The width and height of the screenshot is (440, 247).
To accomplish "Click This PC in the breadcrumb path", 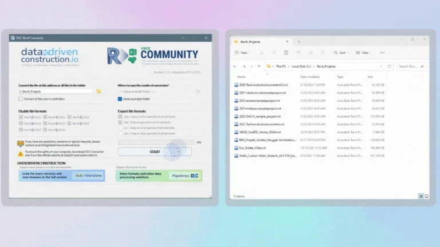I will click(x=281, y=66).
